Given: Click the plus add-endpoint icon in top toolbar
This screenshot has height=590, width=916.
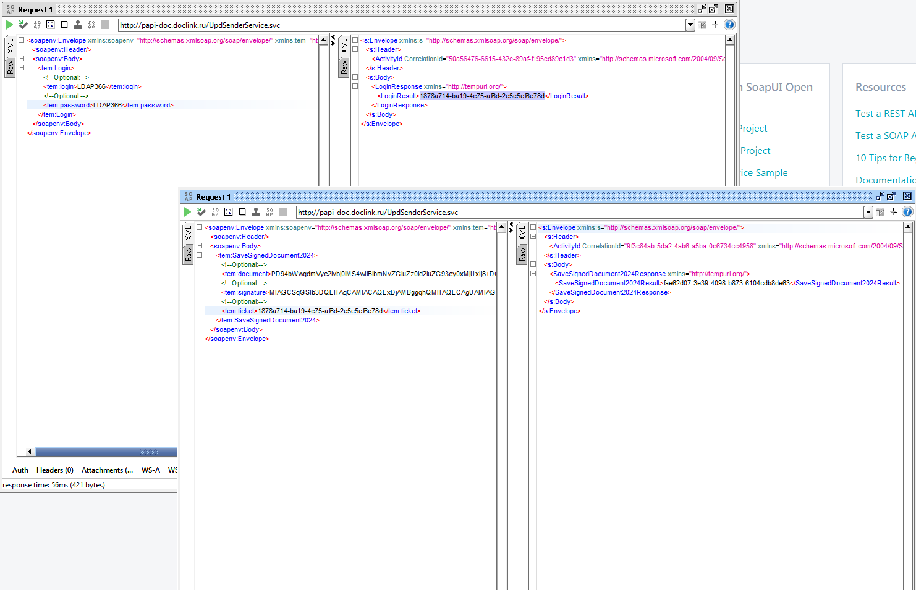Looking at the screenshot, I should coord(716,25).
